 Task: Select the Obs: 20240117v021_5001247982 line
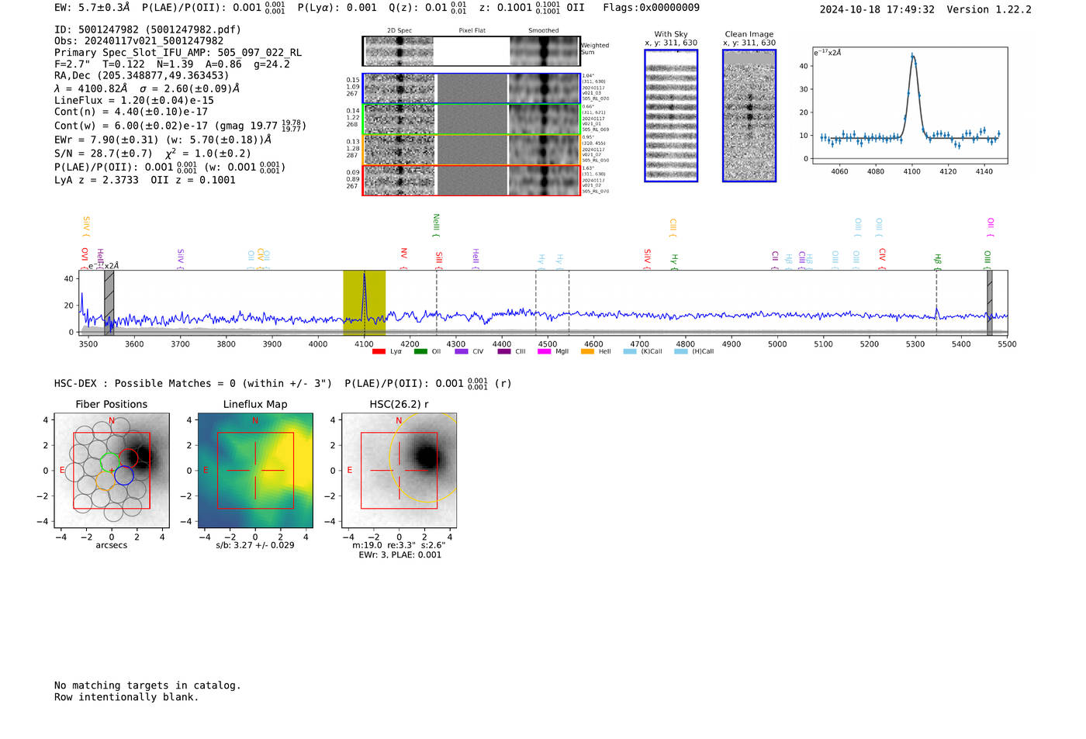[139, 41]
